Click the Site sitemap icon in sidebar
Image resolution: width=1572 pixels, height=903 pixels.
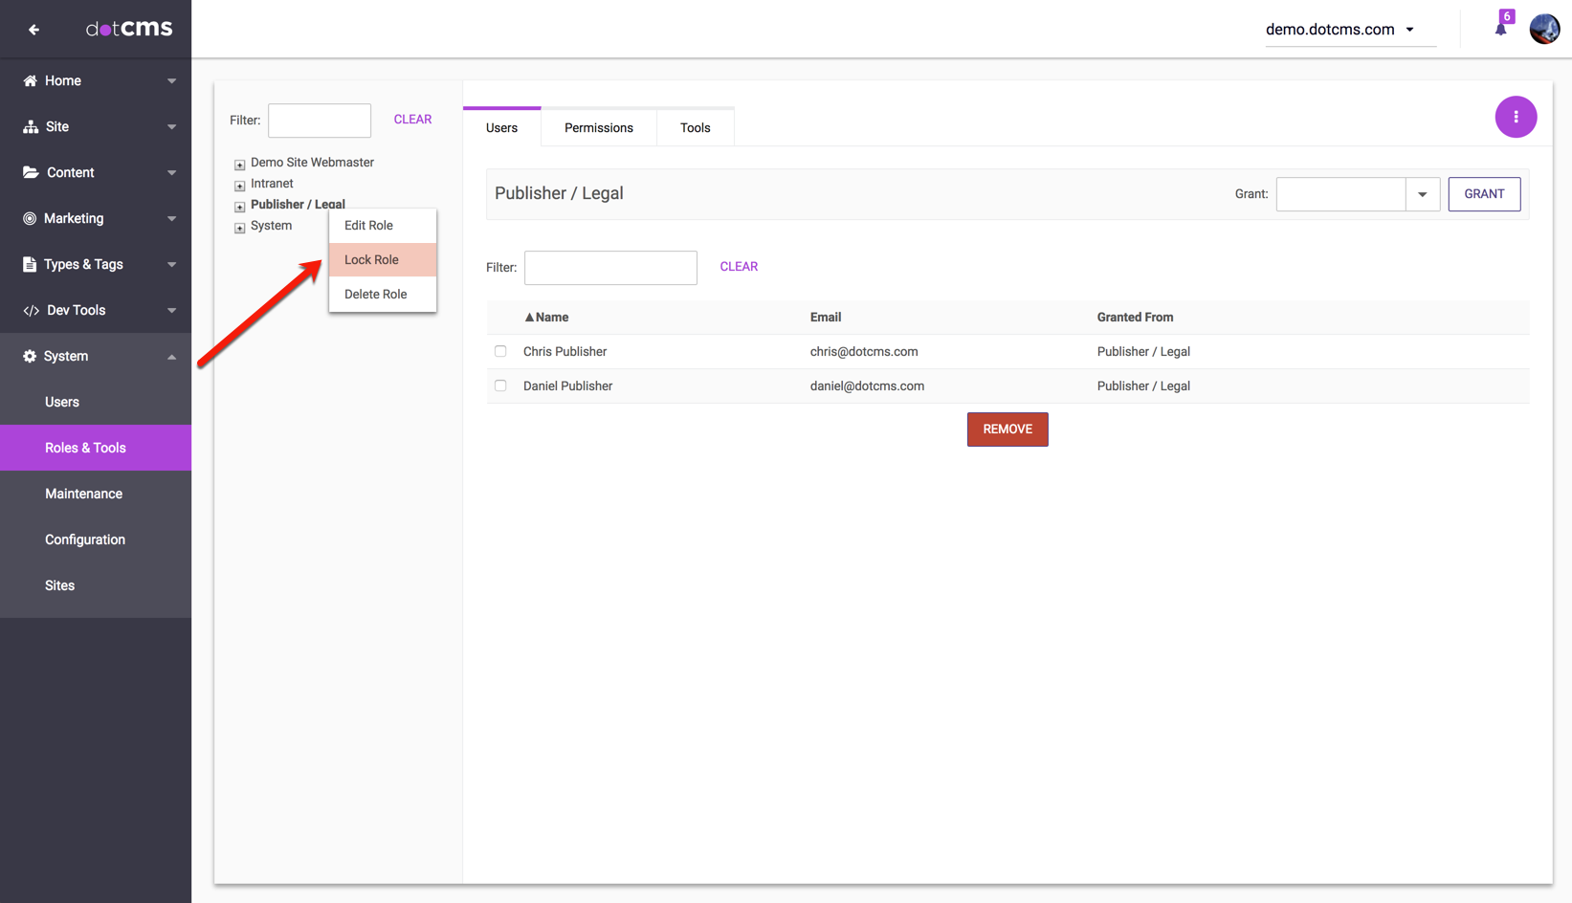tap(31, 127)
